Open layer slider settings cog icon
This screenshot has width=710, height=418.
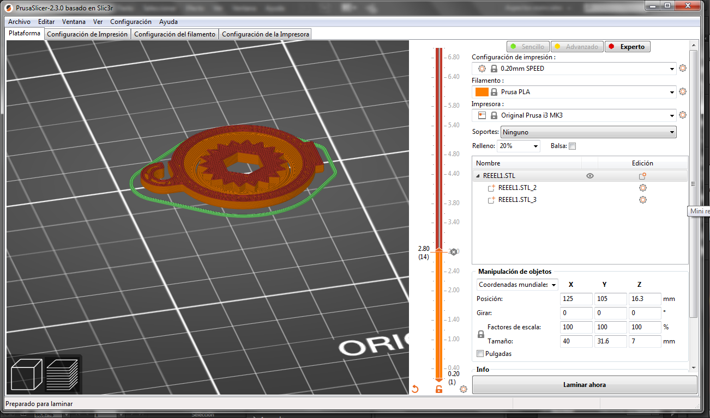(464, 389)
